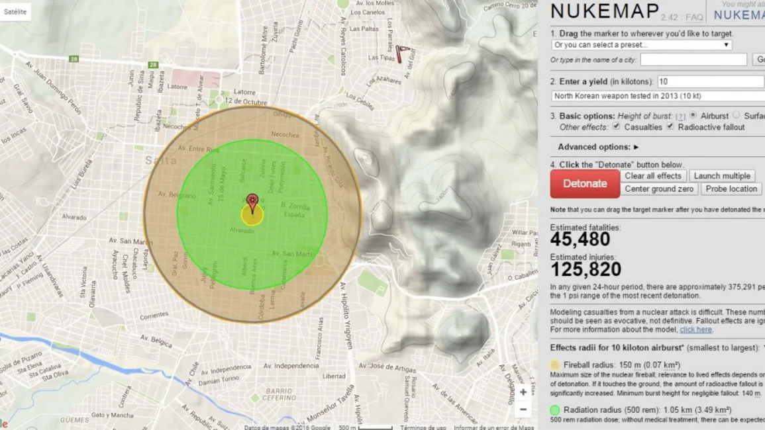Expand Advanced options
This screenshot has width=765, height=430.
coord(598,147)
